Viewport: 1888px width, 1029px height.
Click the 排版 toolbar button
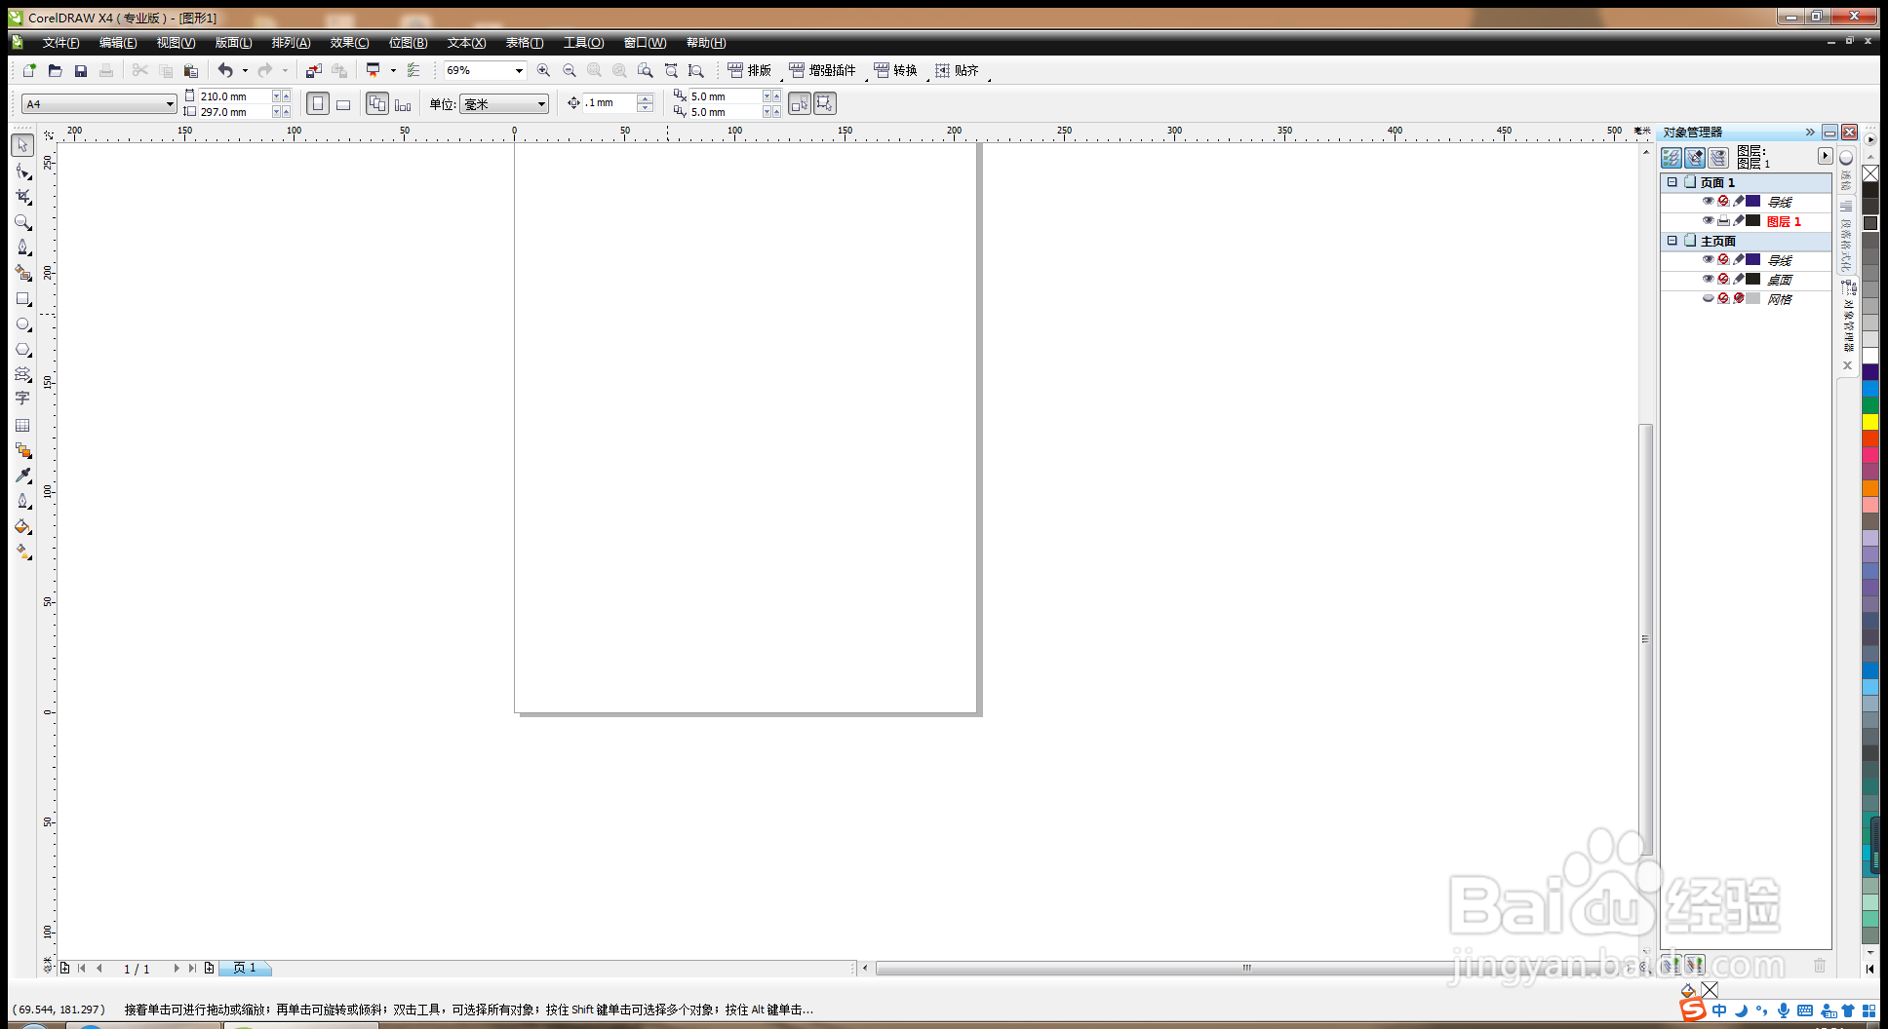[749, 70]
